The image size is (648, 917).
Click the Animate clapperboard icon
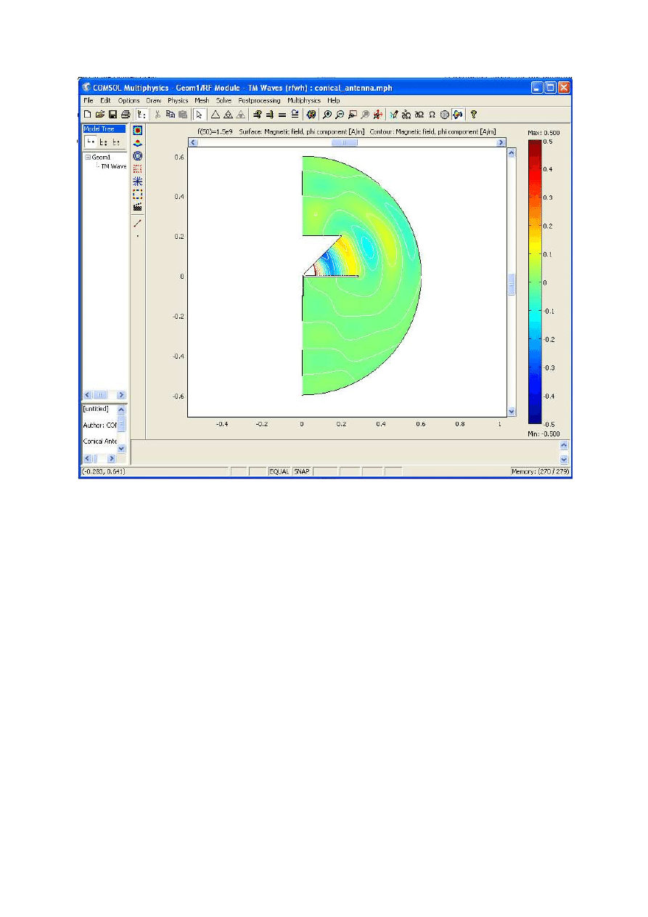tap(138, 207)
